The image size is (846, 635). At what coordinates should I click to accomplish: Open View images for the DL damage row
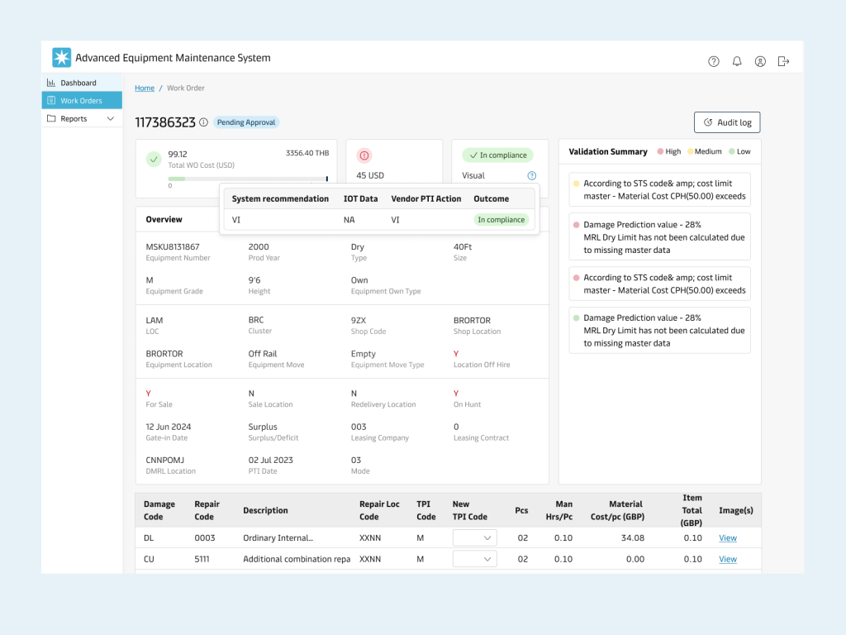click(x=727, y=537)
